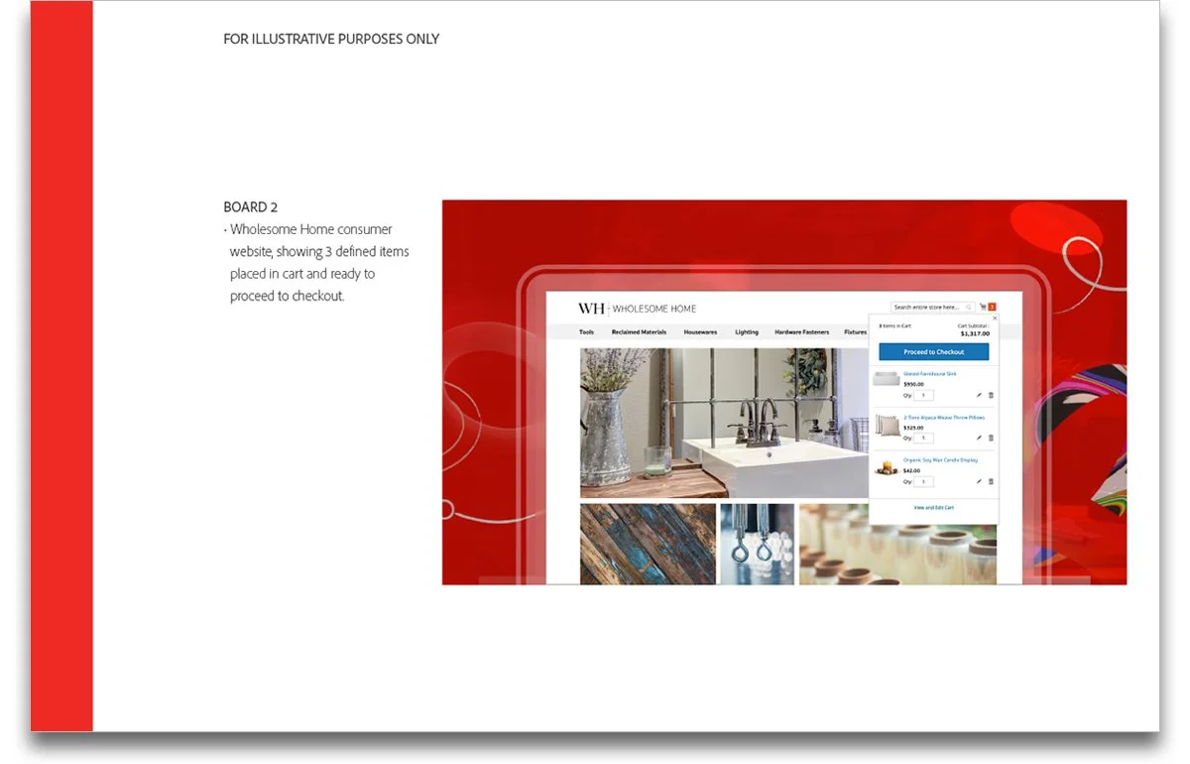
Task: Click the search magnifier icon
Action: click(969, 308)
